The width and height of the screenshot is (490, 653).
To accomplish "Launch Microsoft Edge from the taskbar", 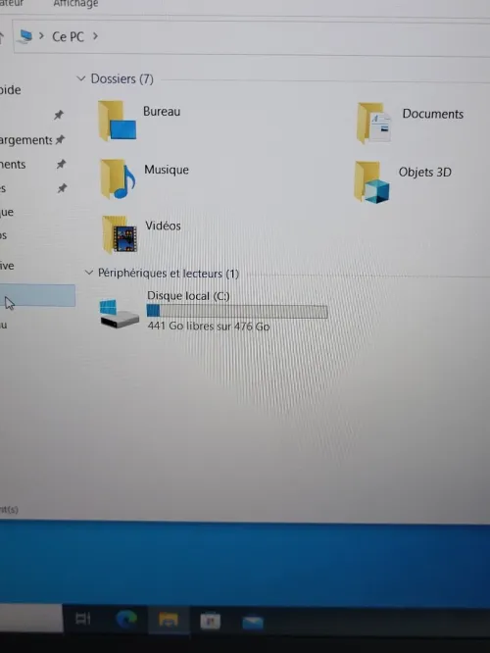I will click(x=126, y=619).
